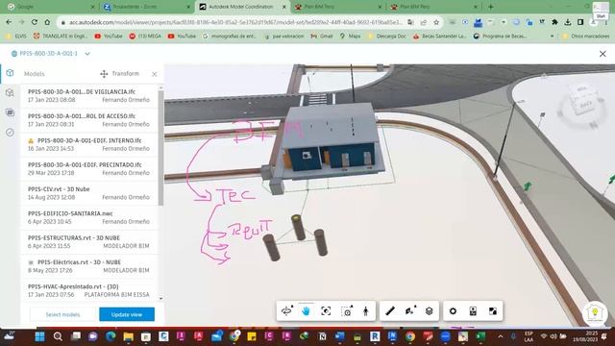Open Excel from taskbar
The image size is (615, 346).
[480, 336]
